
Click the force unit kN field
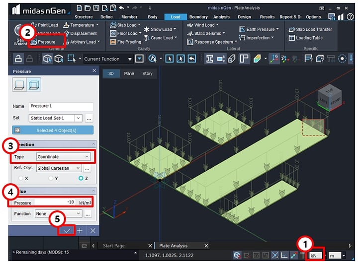[316, 256]
